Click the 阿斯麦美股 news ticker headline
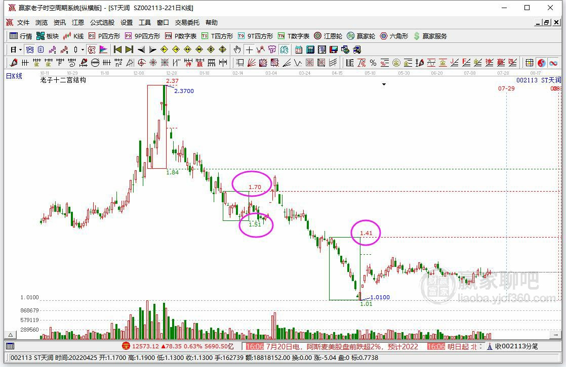 342,346
